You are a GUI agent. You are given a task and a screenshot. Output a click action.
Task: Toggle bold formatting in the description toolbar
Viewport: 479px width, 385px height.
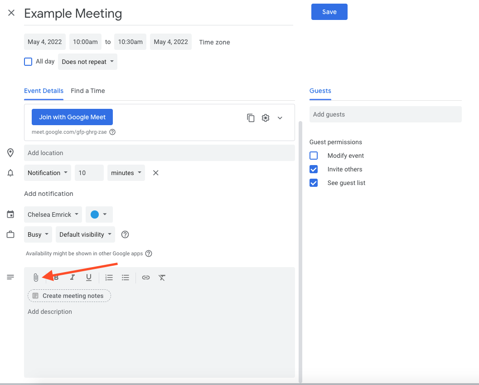tap(55, 277)
